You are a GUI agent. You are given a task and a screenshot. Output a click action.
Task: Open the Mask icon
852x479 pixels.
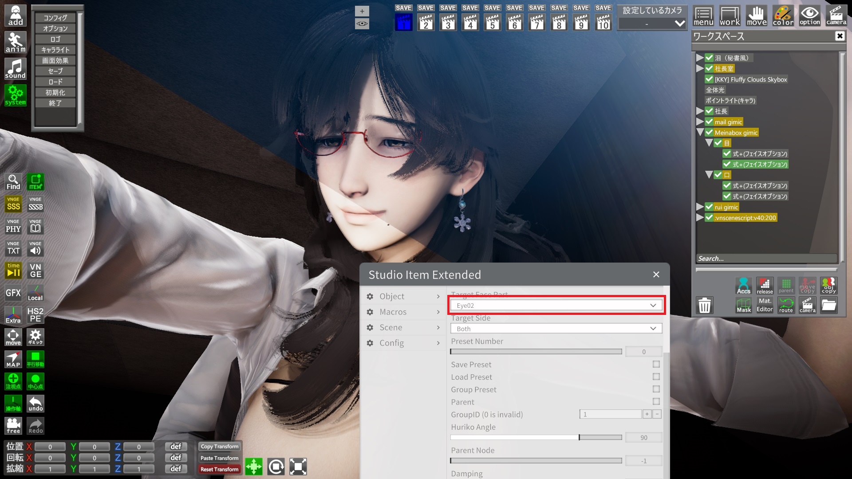tap(744, 305)
